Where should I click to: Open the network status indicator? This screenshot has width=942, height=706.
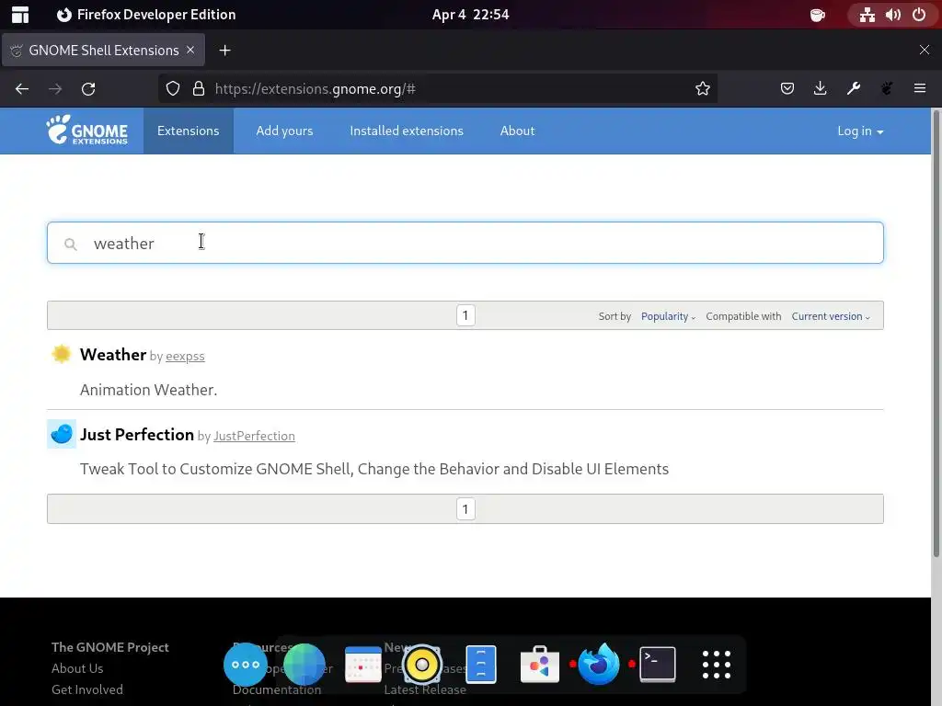867,15
